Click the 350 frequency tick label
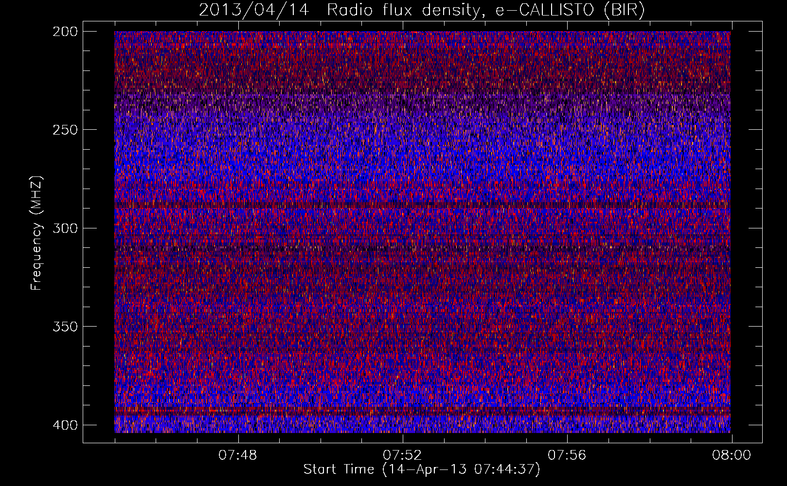Image resolution: width=787 pixels, height=486 pixels. (65, 326)
